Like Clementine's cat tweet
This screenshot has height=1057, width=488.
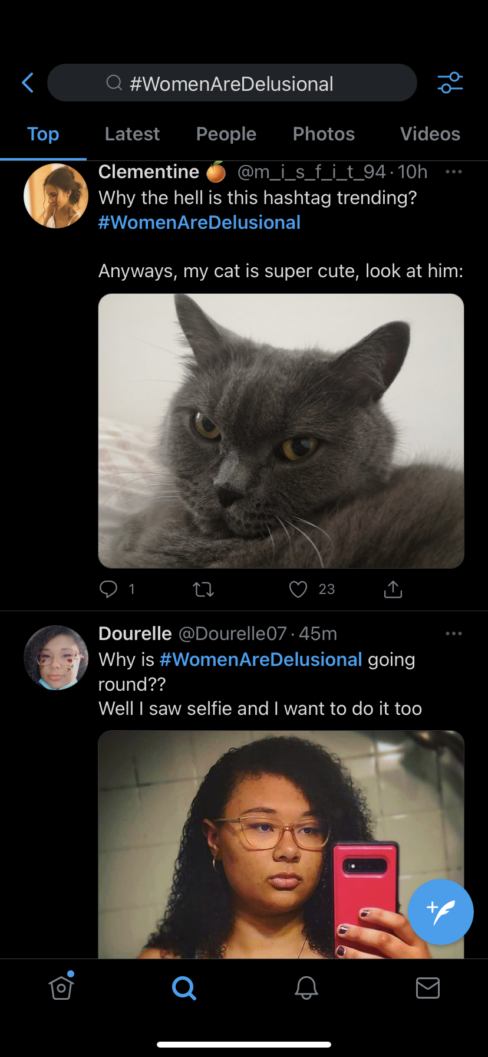coord(298,589)
